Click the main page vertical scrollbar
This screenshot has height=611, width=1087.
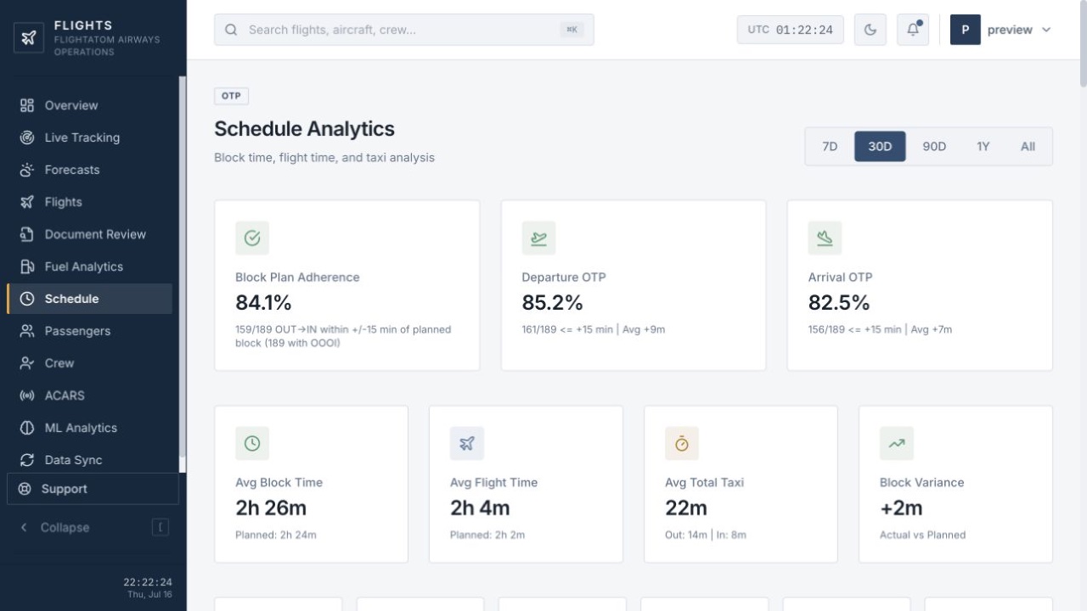(1083, 42)
